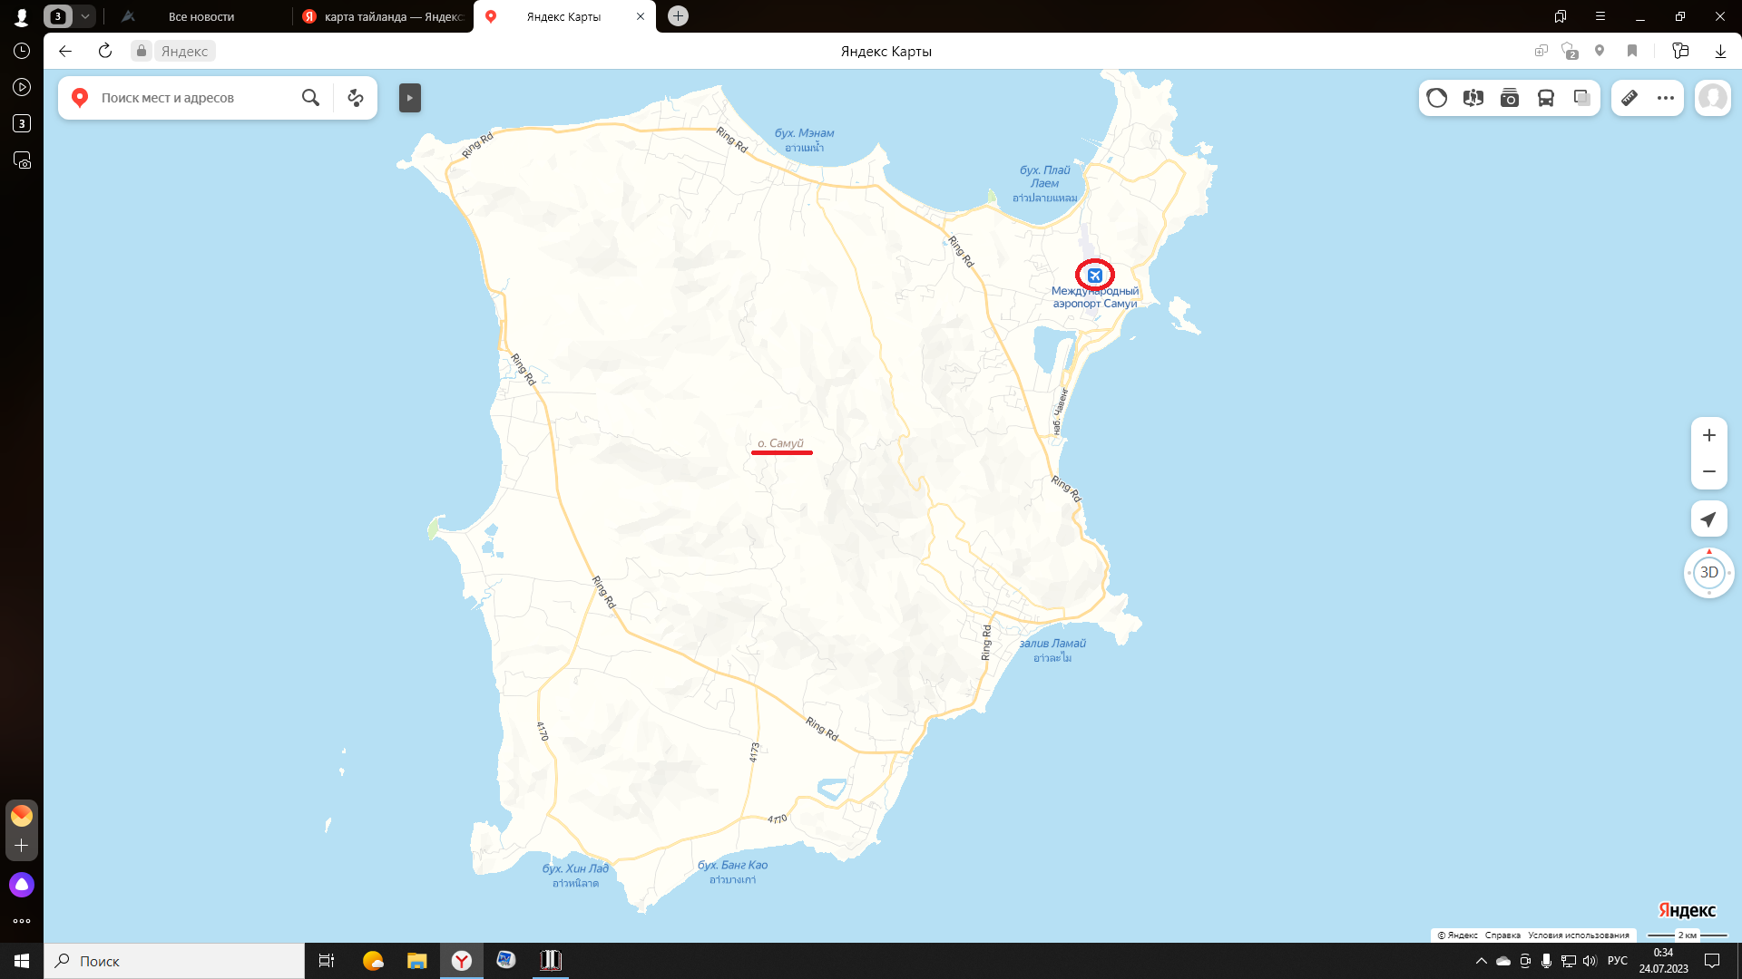
Task: Open map layers switcher
Action: (x=1582, y=98)
